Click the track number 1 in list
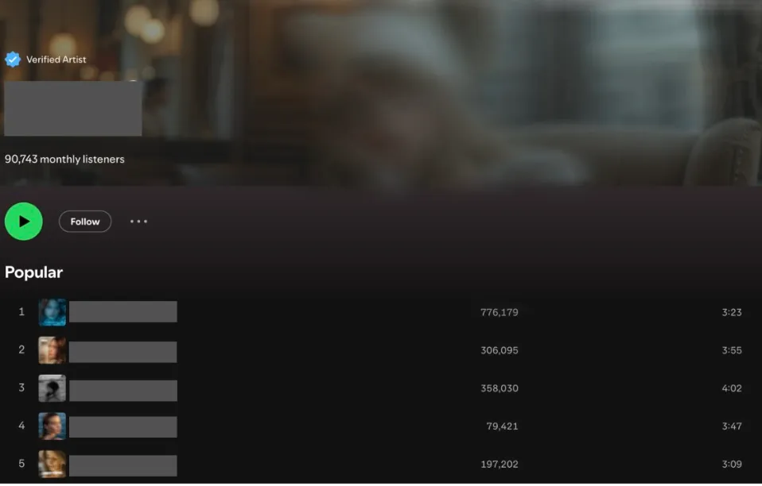Screen dimensions: 762x486 pos(21,311)
